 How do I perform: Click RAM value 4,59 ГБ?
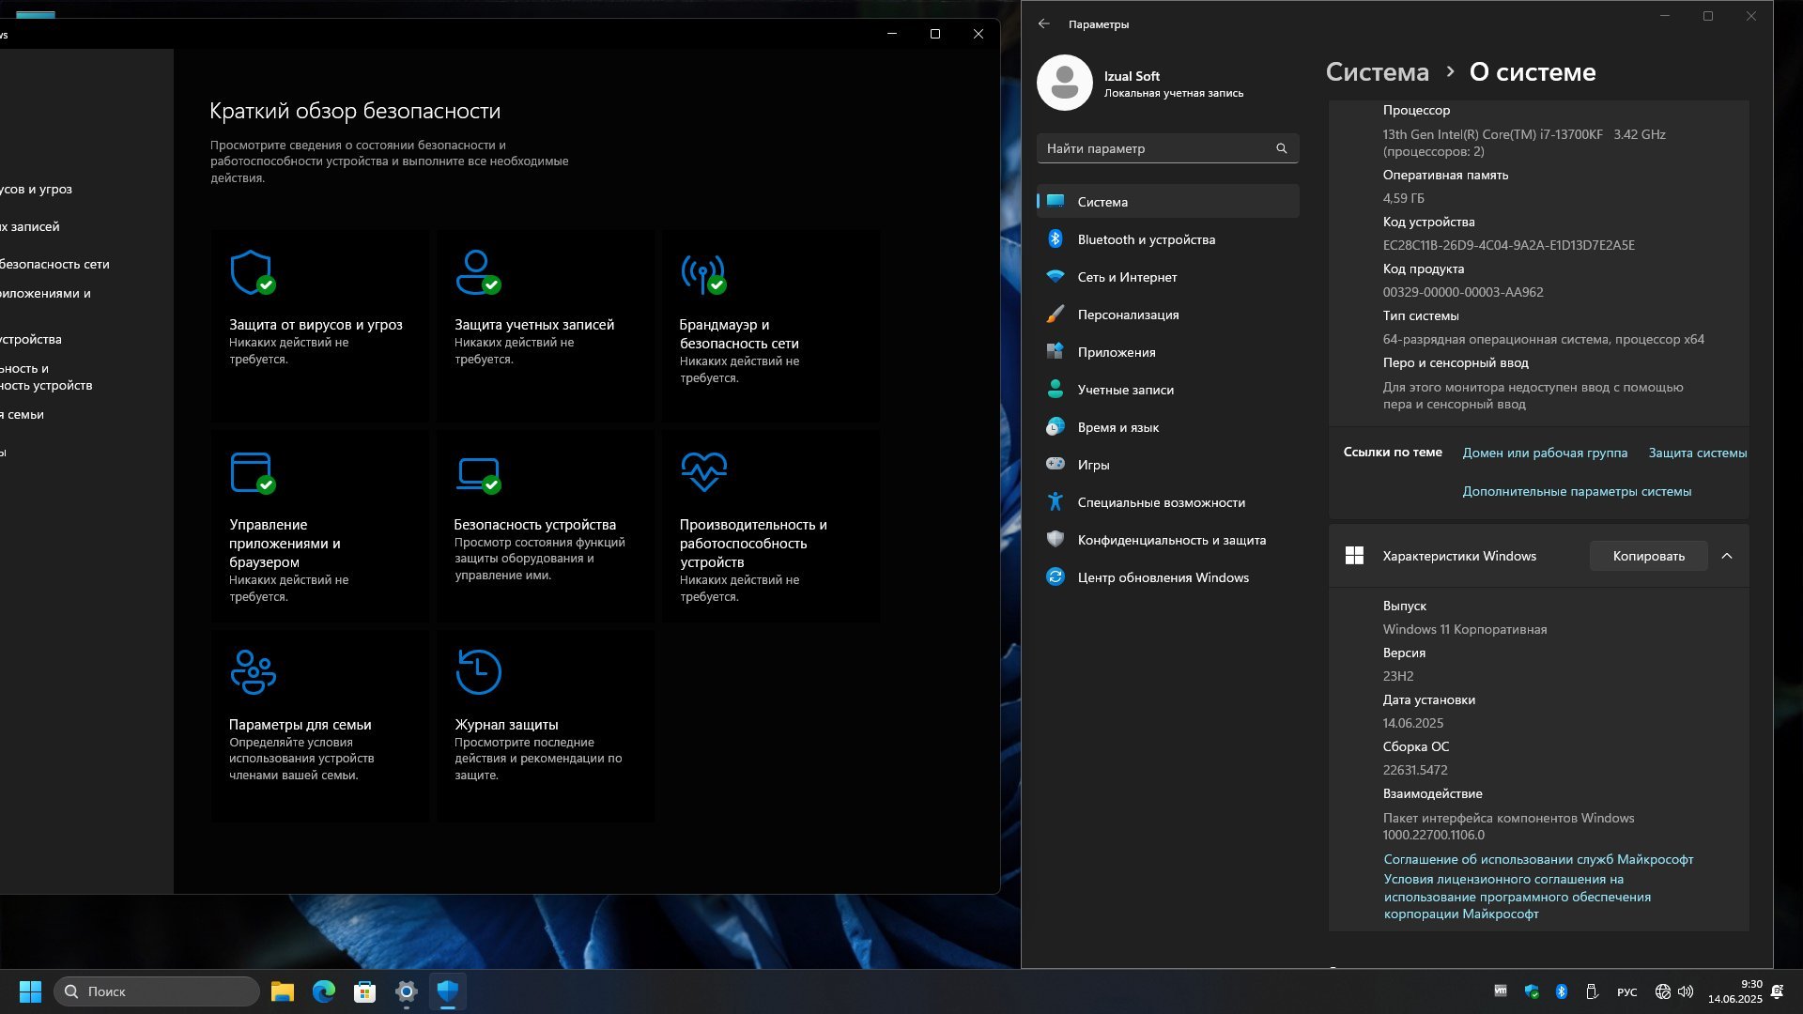click(x=1403, y=198)
